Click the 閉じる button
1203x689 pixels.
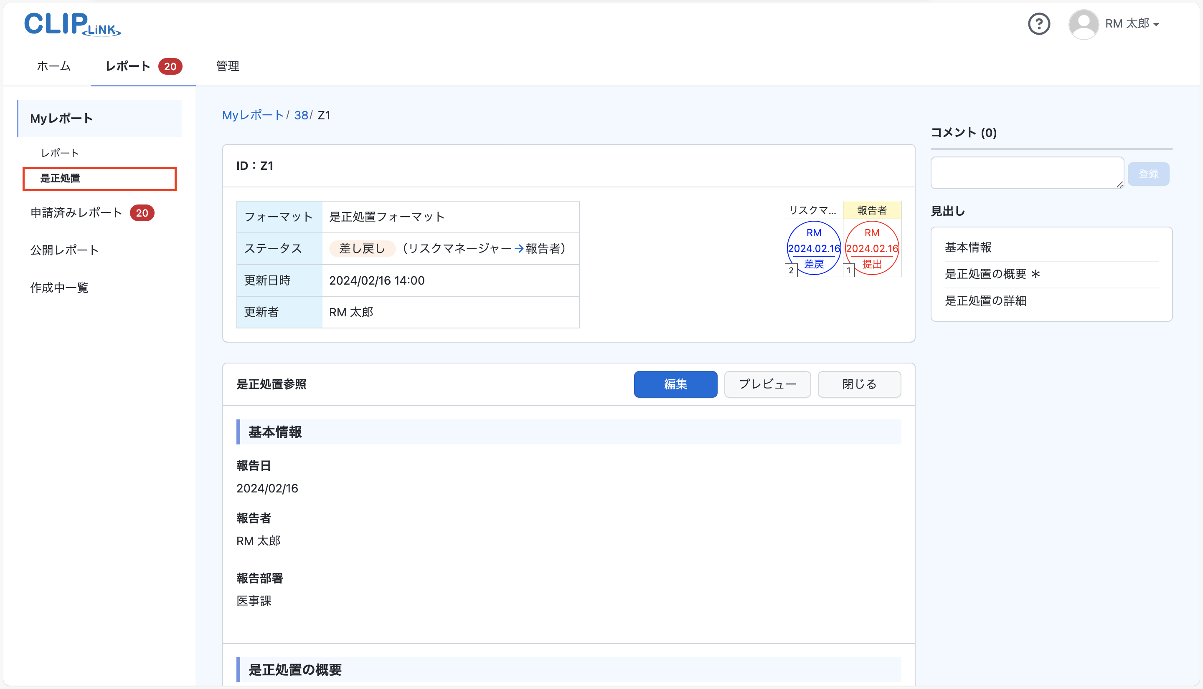pos(859,384)
